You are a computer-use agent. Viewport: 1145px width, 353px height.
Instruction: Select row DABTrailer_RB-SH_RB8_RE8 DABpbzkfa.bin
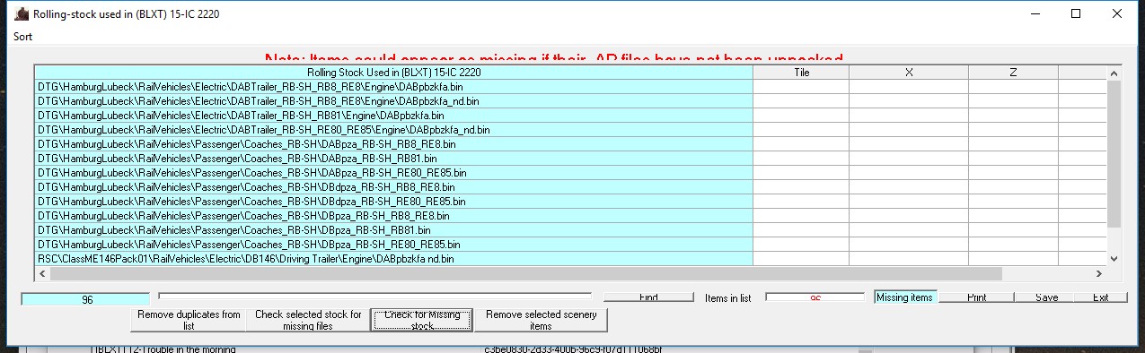point(394,87)
